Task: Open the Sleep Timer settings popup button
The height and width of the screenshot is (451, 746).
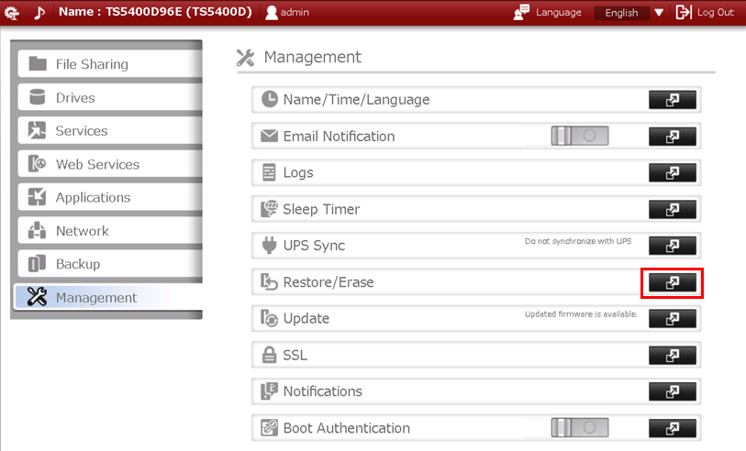Action: [x=672, y=209]
